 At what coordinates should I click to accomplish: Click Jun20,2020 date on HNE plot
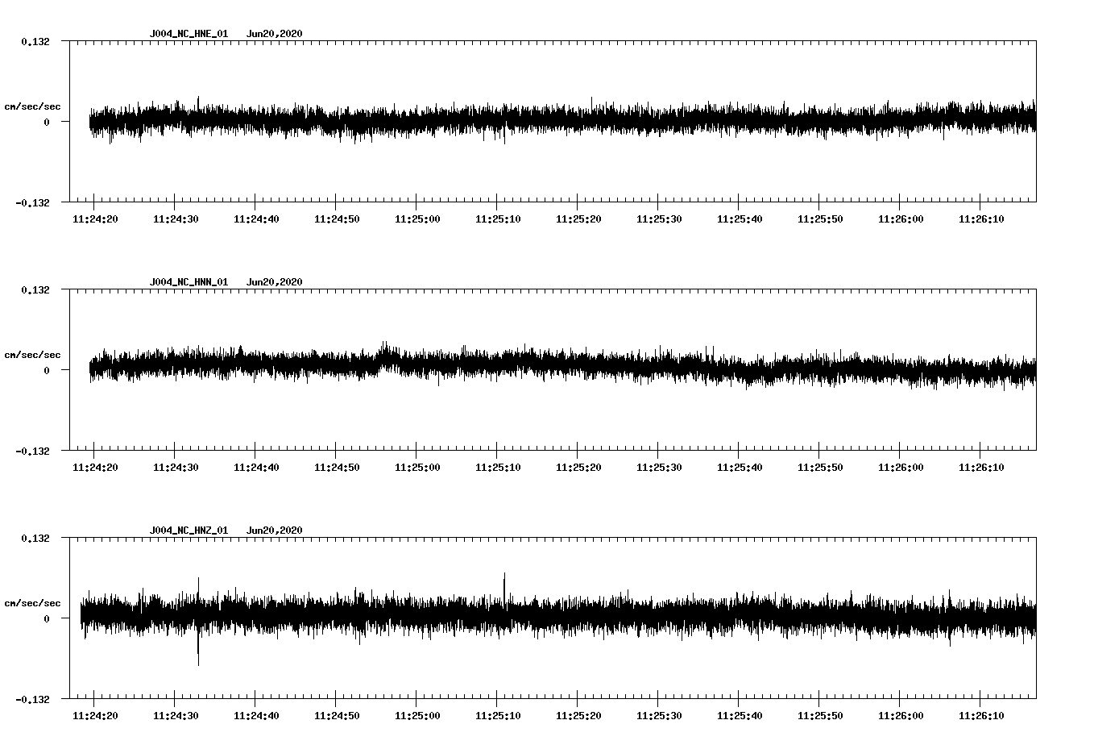(x=275, y=34)
